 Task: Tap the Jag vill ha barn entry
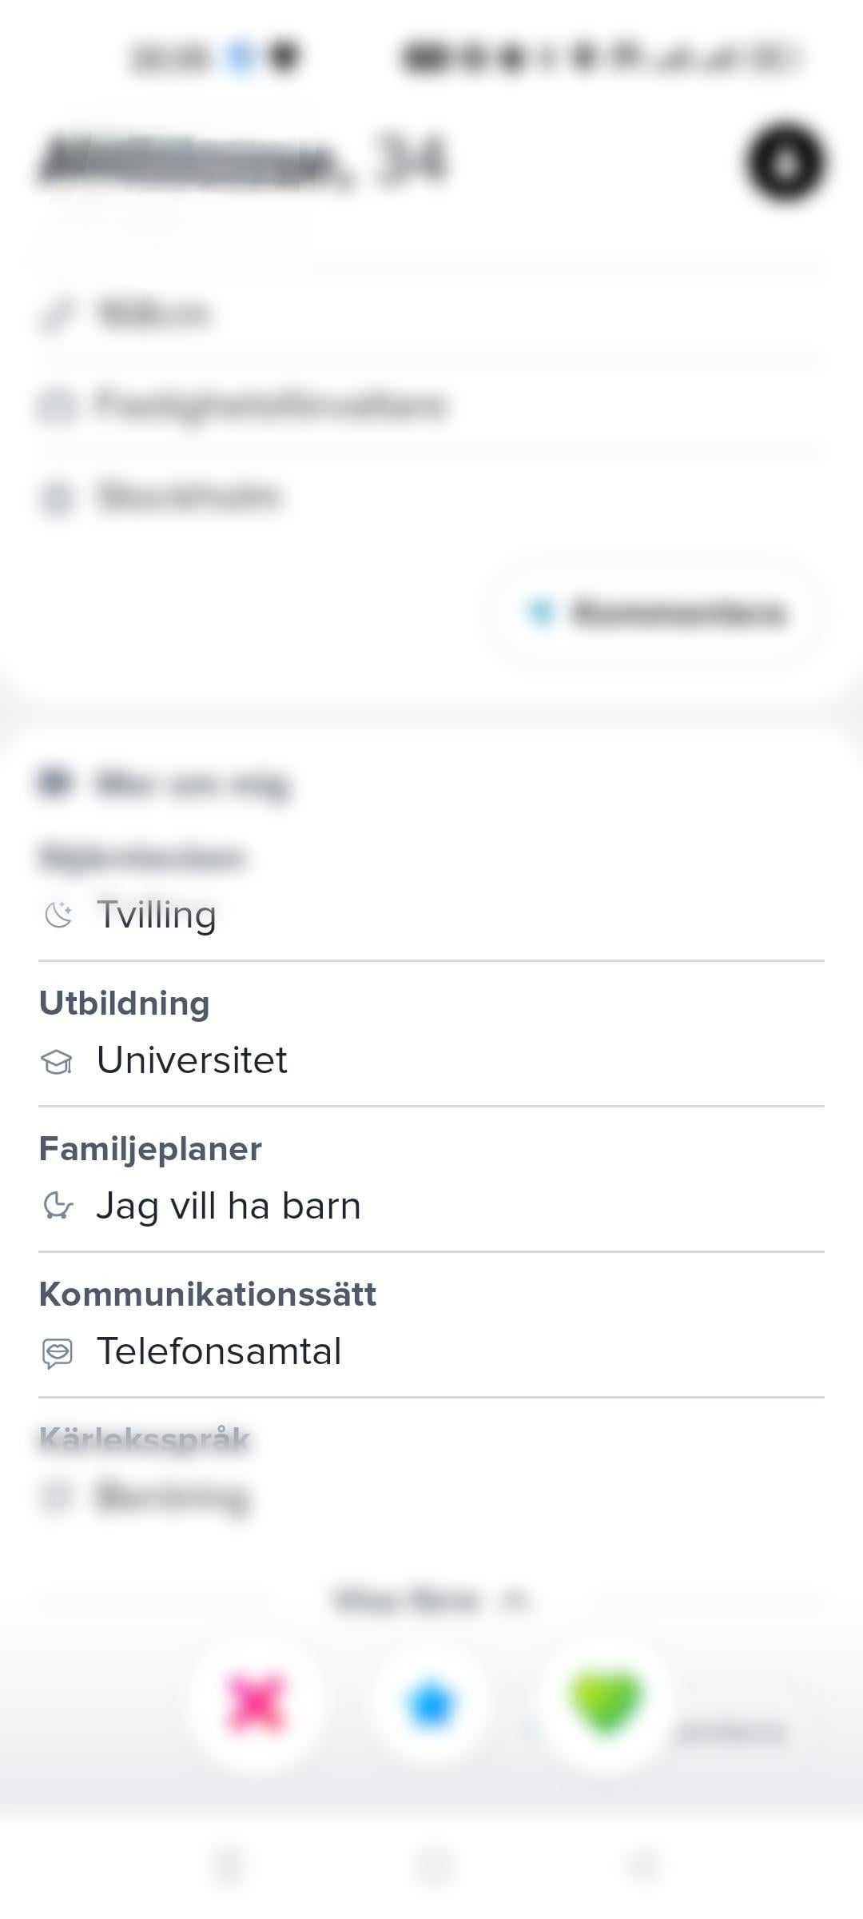click(229, 1206)
